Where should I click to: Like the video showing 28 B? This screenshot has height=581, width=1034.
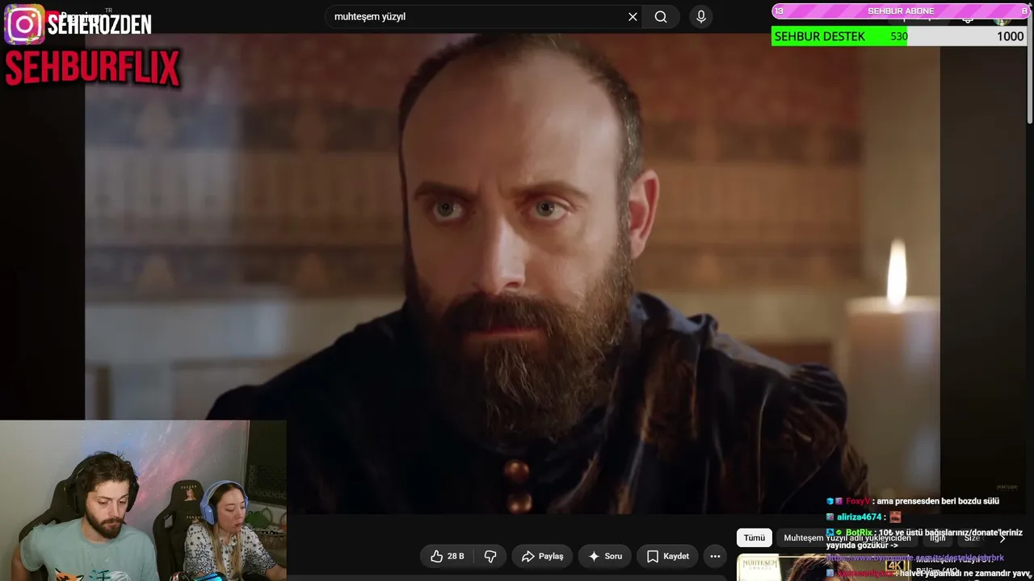pos(447,556)
